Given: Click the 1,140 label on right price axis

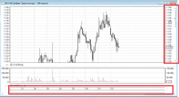Looking at the screenshot, I should coord(169,7).
